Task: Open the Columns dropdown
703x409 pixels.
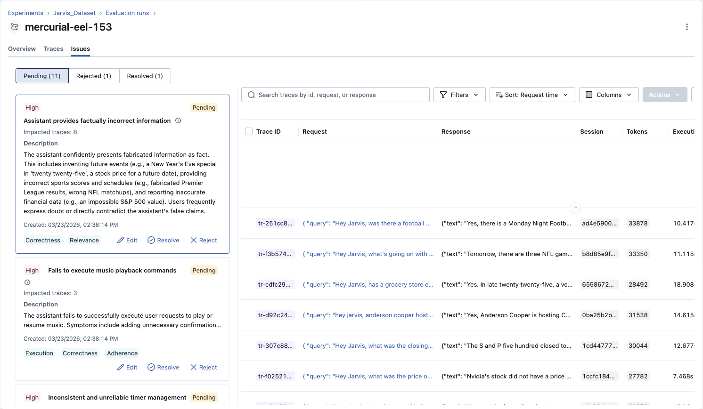Action: point(608,95)
